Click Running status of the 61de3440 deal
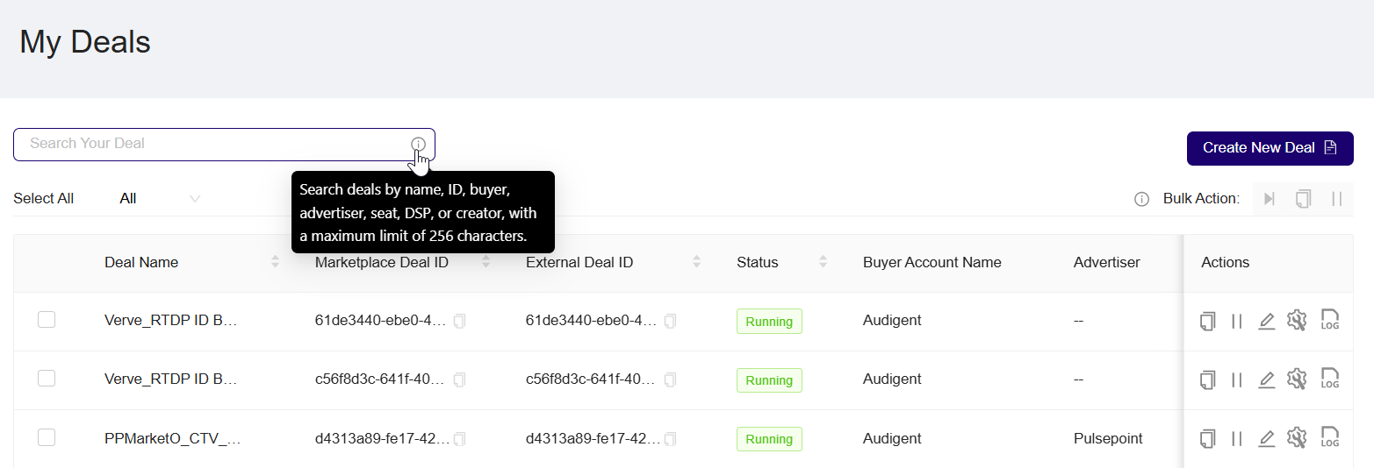Screen dimensions: 1374x468 click(x=769, y=322)
